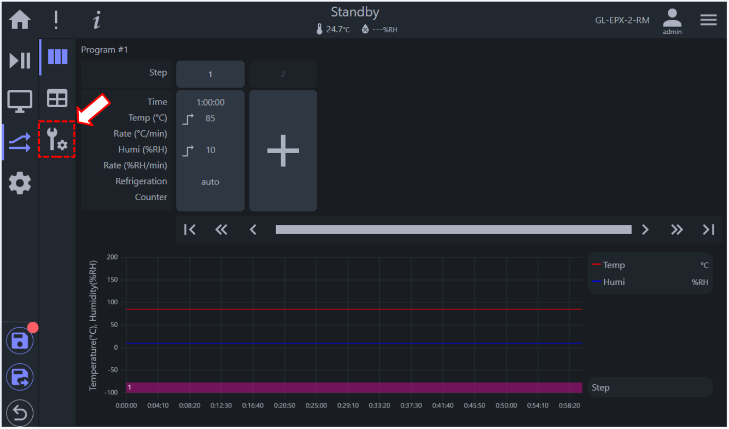The width and height of the screenshot is (729, 429).
Task: Jump to first step arrow
Action: tap(190, 229)
